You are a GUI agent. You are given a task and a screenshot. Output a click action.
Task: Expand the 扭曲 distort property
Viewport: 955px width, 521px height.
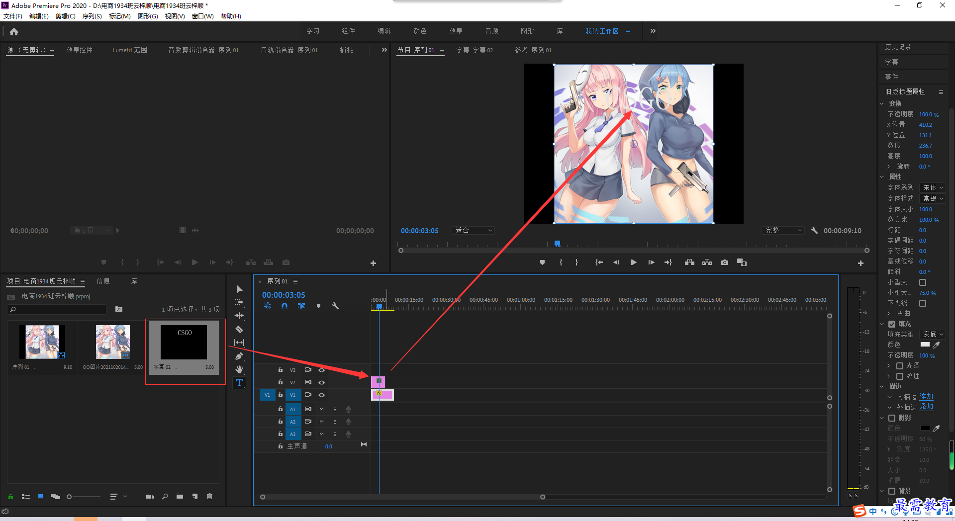point(889,314)
